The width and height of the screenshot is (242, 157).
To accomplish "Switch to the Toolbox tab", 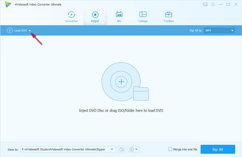I will [x=169, y=17].
